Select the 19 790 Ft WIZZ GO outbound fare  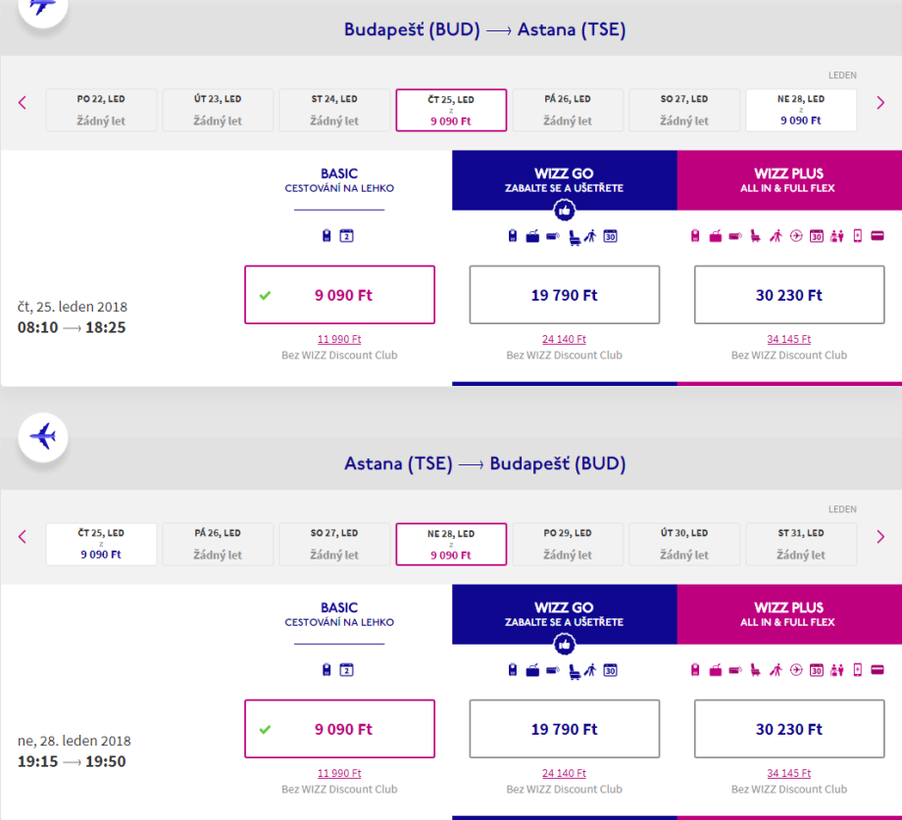click(x=564, y=295)
